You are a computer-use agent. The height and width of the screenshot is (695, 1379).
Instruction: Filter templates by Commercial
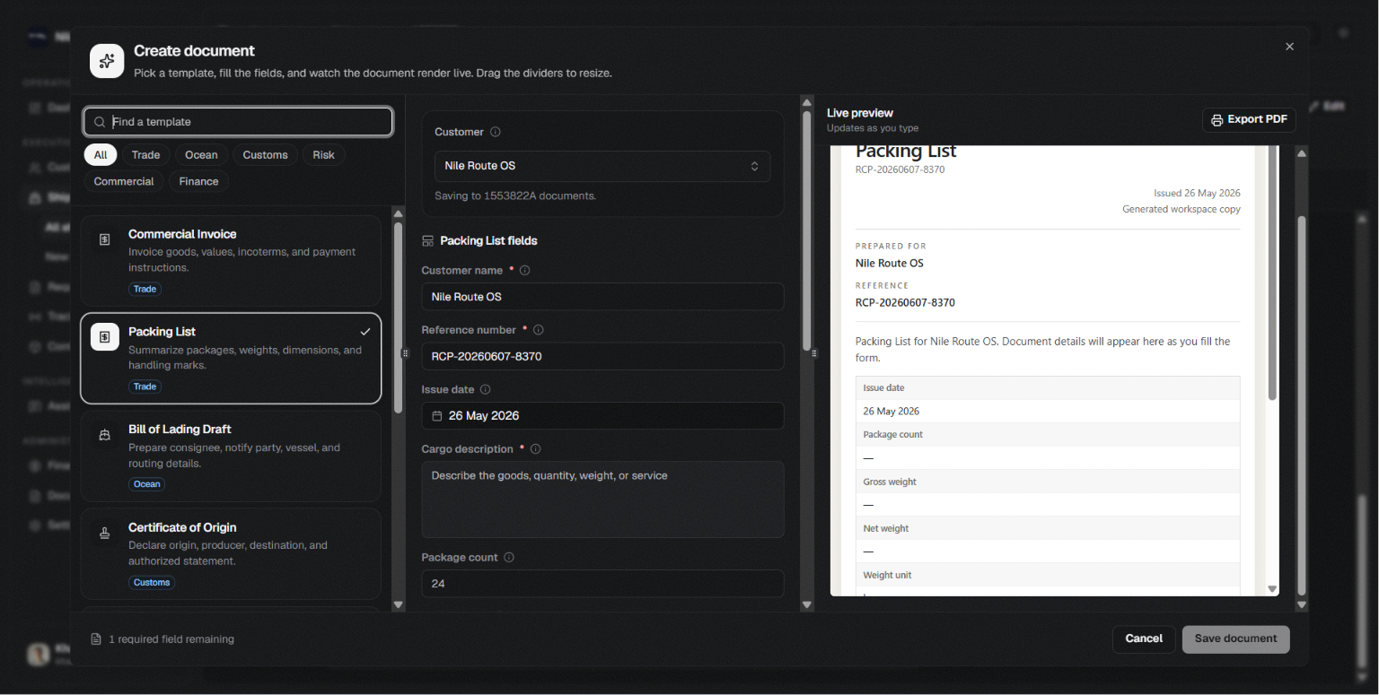[x=124, y=181]
